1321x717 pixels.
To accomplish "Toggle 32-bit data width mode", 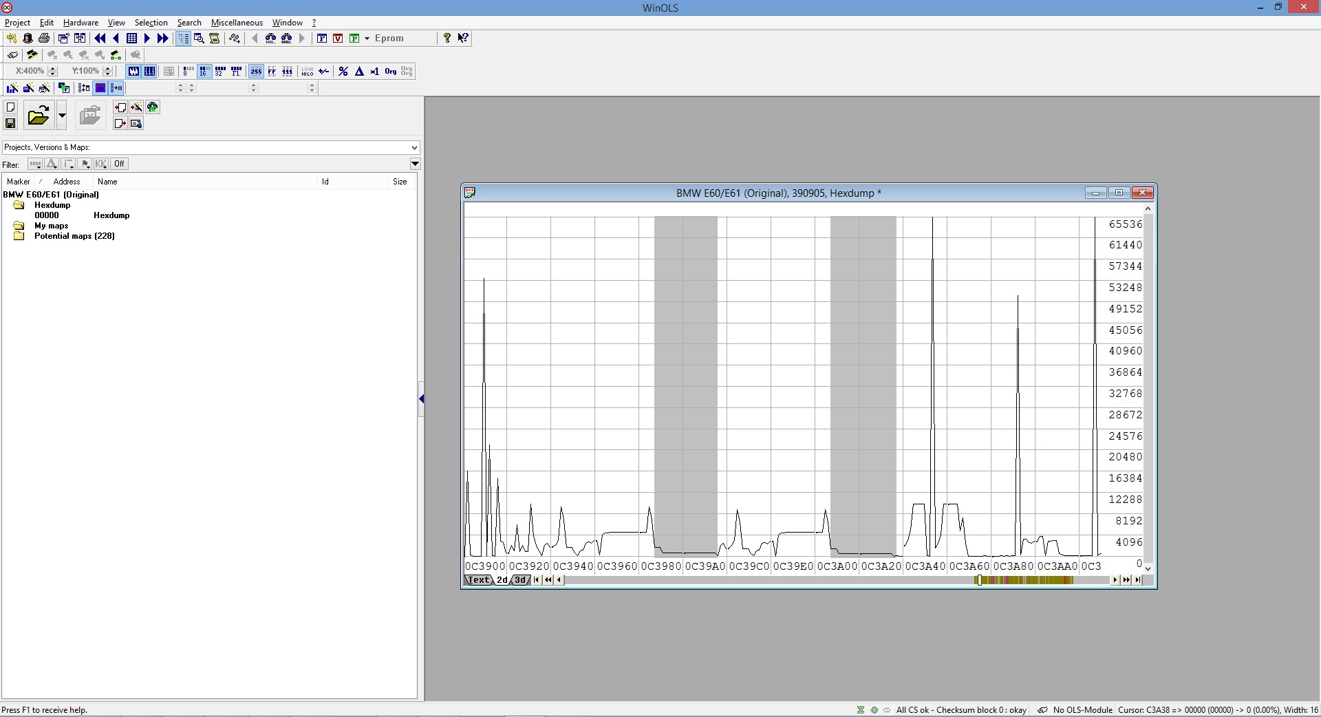I will [220, 72].
